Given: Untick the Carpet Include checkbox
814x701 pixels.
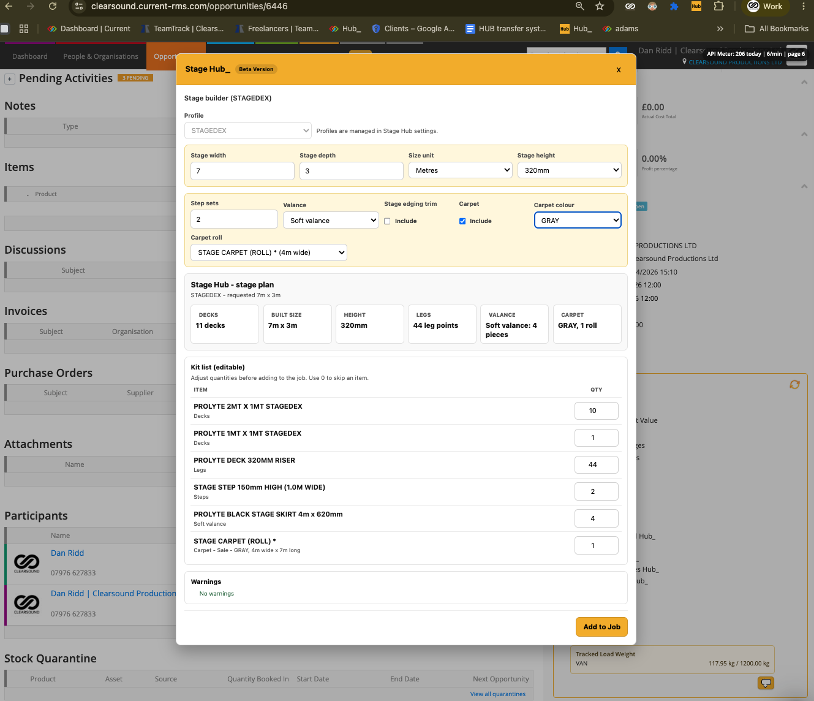Looking at the screenshot, I should pyautogui.click(x=462, y=221).
